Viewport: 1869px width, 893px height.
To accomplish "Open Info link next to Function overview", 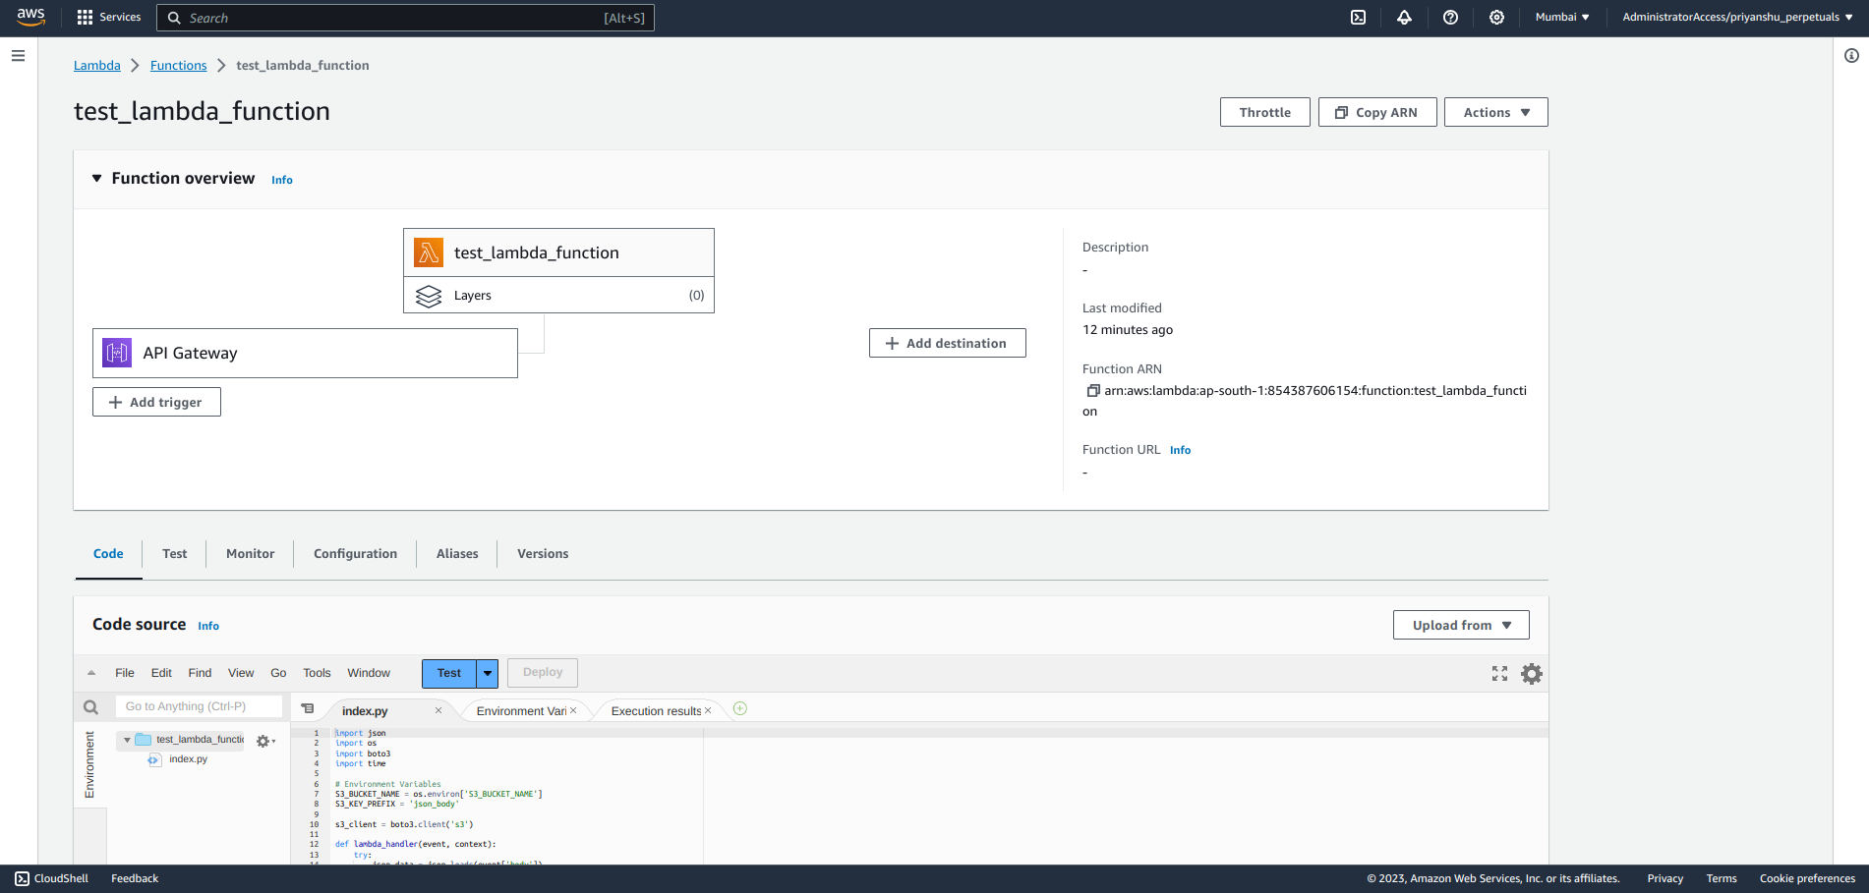I will (282, 180).
